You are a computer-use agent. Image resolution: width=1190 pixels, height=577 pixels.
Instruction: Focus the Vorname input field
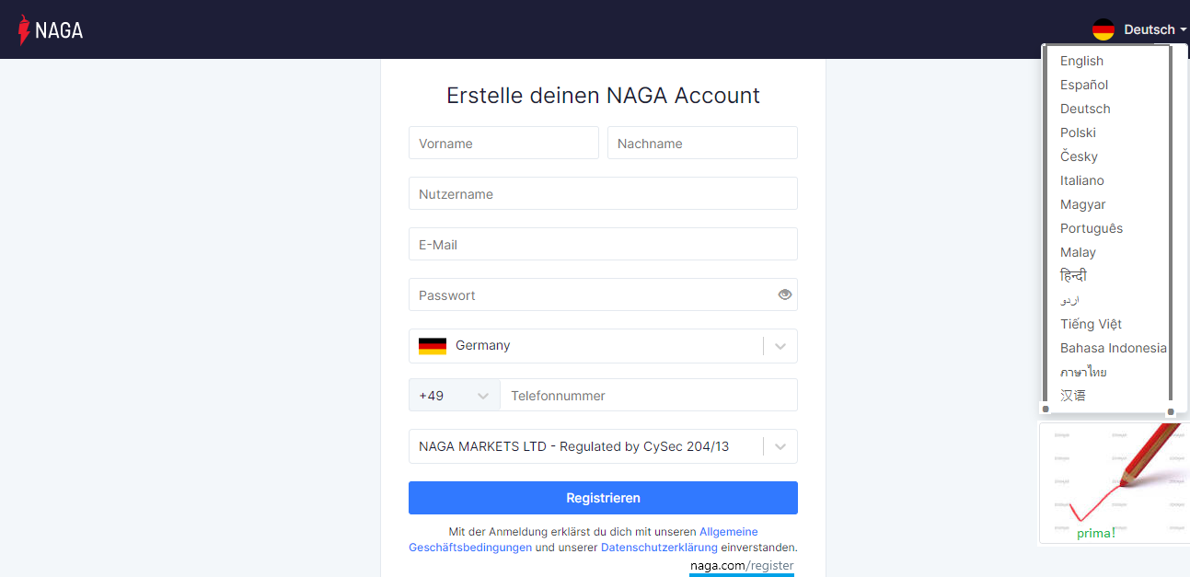click(503, 144)
